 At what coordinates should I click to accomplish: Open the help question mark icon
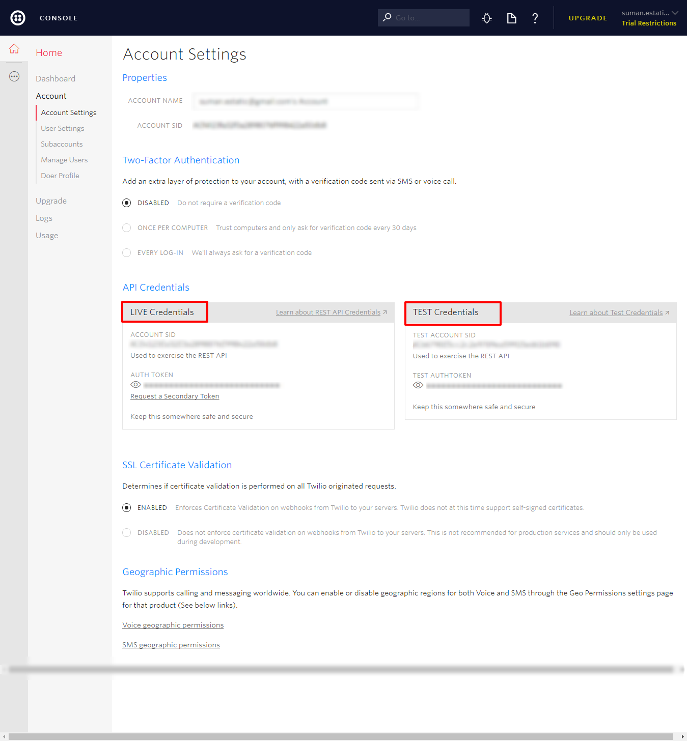click(x=535, y=18)
